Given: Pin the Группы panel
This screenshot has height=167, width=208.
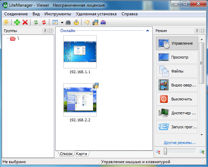Looking at the screenshot, I should (x=45, y=31).
